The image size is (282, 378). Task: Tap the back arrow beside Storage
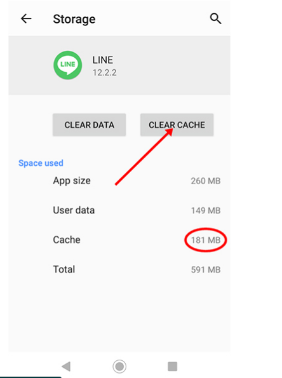(26, 18)
